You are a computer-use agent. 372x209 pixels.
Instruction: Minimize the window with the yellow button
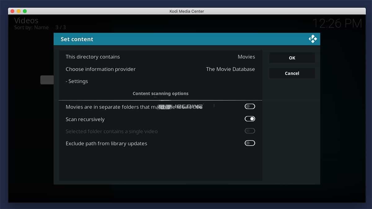tap(19, 11)
